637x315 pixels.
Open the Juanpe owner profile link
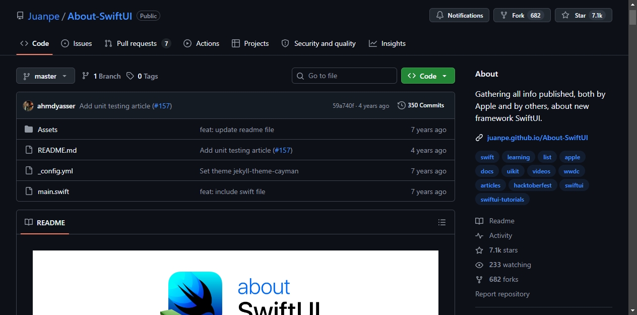[44, 16]
